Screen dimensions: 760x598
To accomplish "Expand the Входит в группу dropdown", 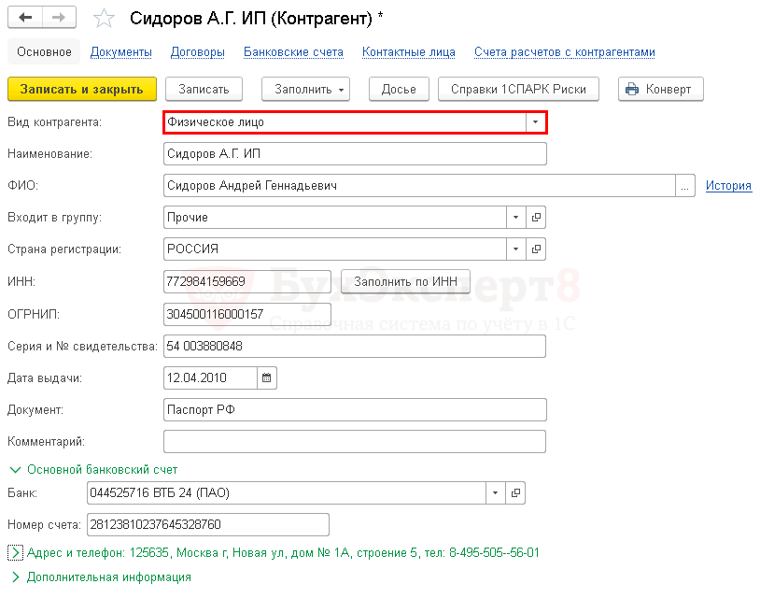I will [x=516, y=218].
